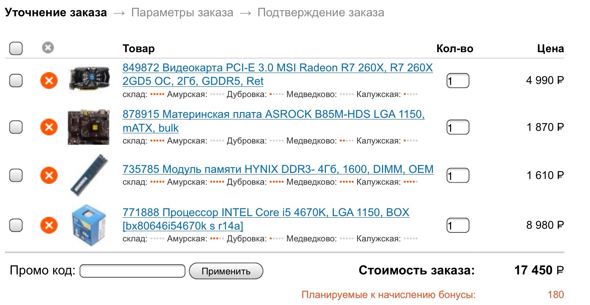Open the Intel processor box thumbnail
590x305 pixels.
tap(89, 225)
